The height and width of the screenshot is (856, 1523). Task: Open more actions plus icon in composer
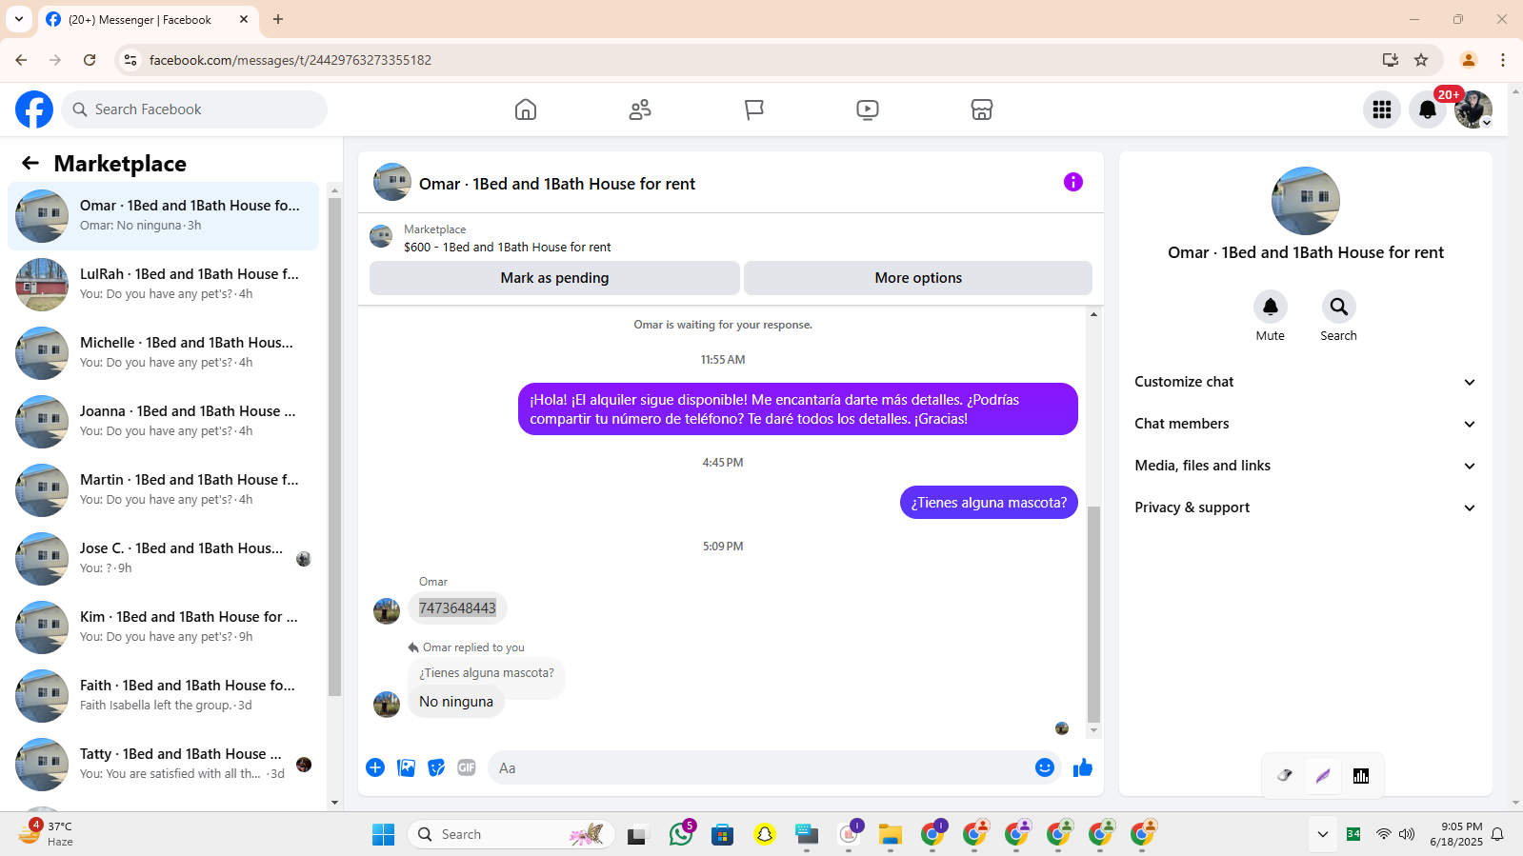coord(375,767)
